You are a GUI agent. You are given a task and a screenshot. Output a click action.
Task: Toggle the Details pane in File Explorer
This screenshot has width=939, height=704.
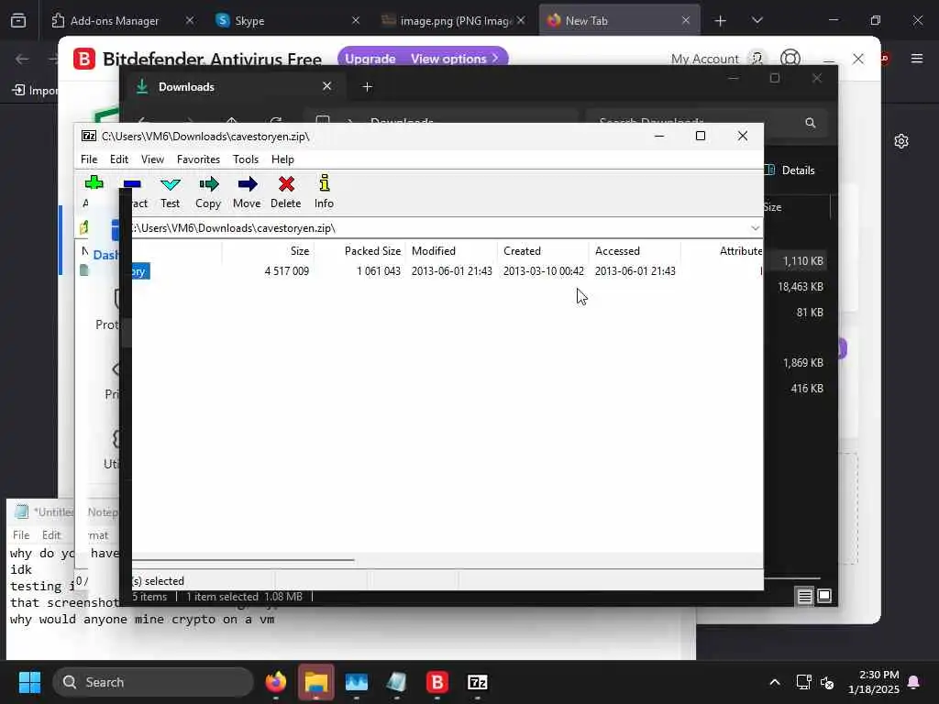point(790,170)
